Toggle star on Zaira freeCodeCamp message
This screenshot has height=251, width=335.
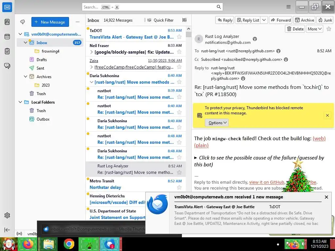[179, 67]
